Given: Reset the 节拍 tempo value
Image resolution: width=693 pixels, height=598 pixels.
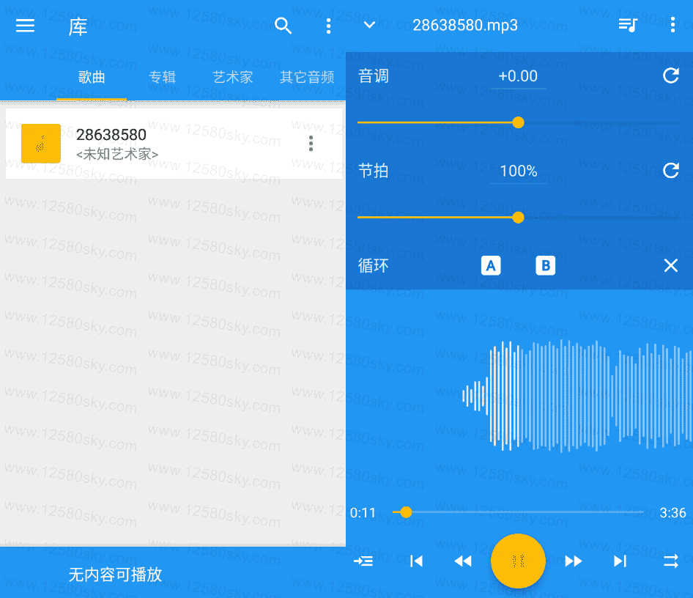Looking at the screenshot, I should (670, 170).
